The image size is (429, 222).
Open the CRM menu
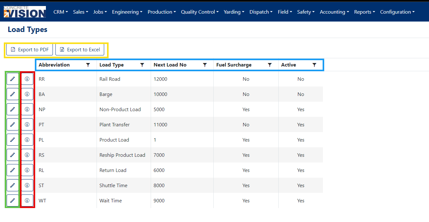pos(61,12)
